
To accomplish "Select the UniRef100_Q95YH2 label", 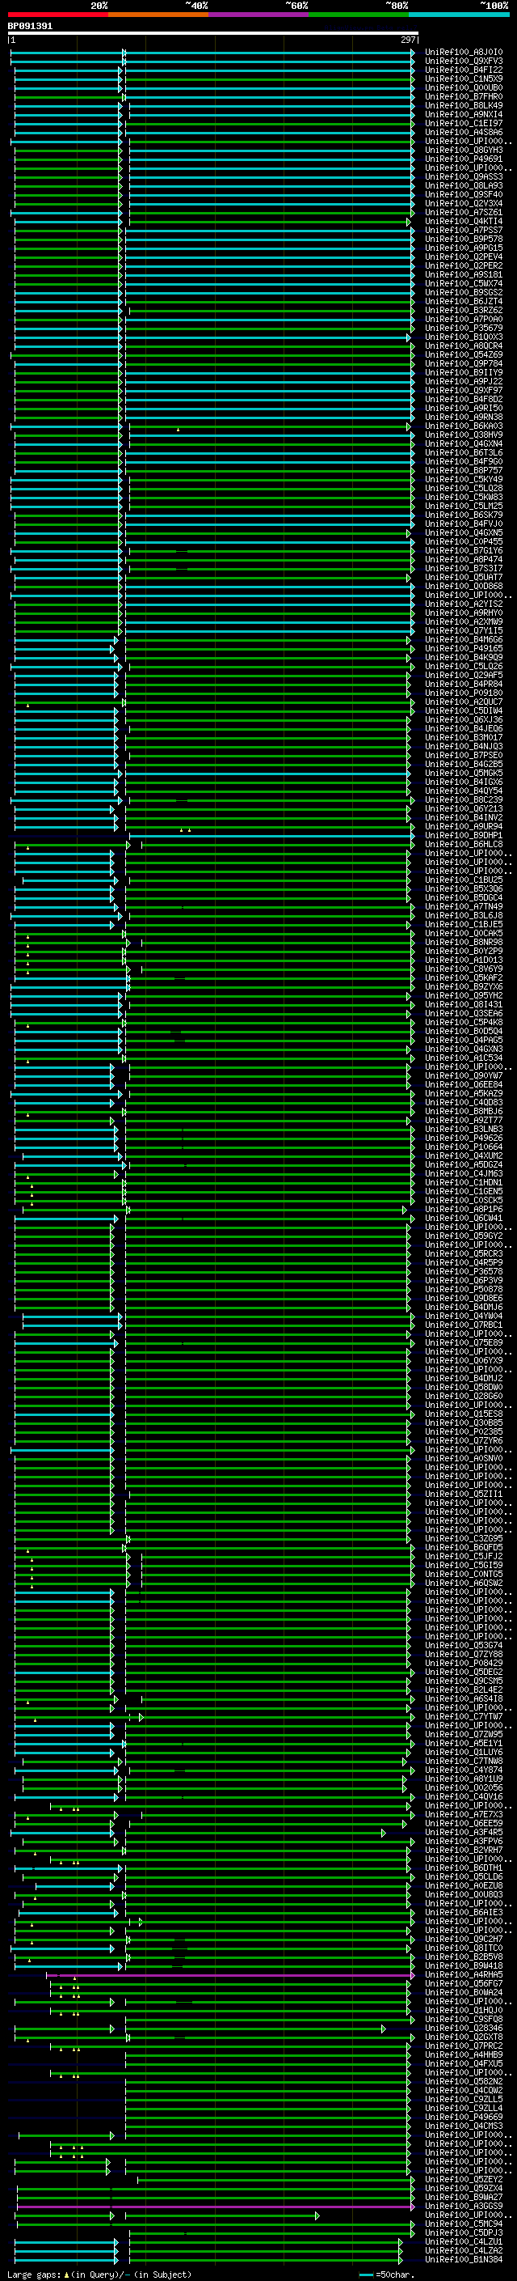I will tap(463, 995).
